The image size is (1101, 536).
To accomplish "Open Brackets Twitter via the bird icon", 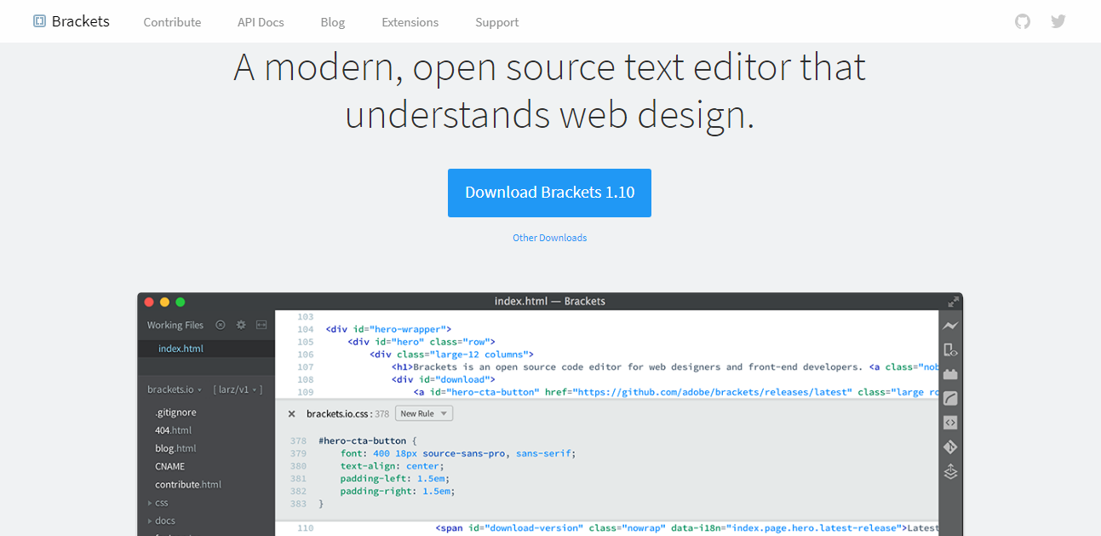I will click(x=1058, y=21).
